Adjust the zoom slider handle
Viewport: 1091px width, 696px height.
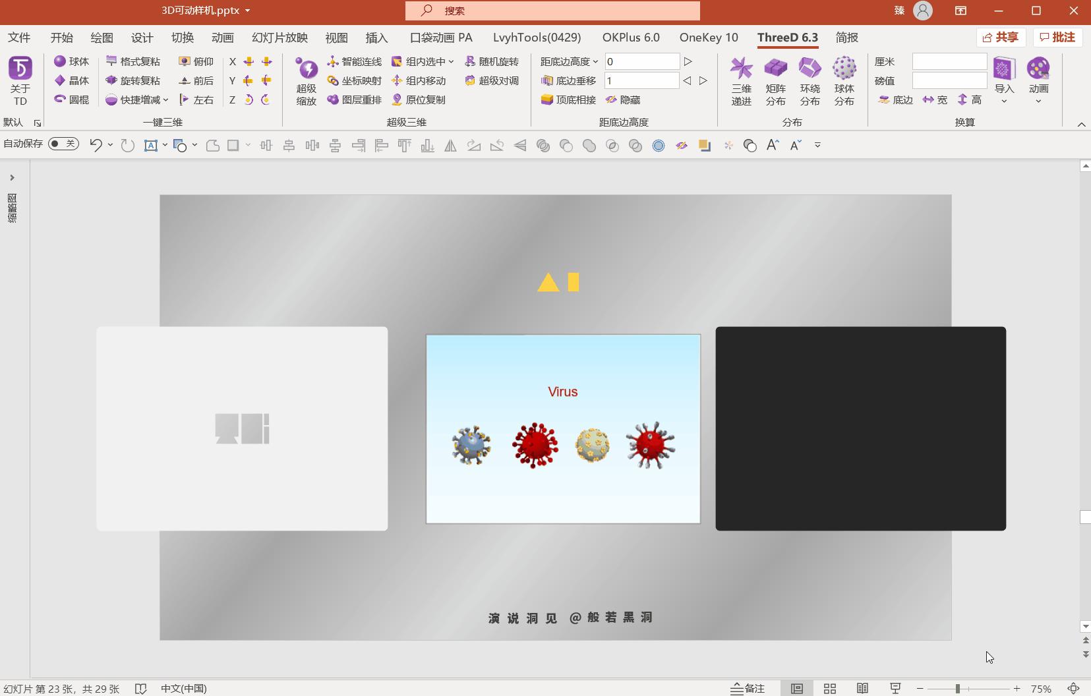(x=958, y=689)
